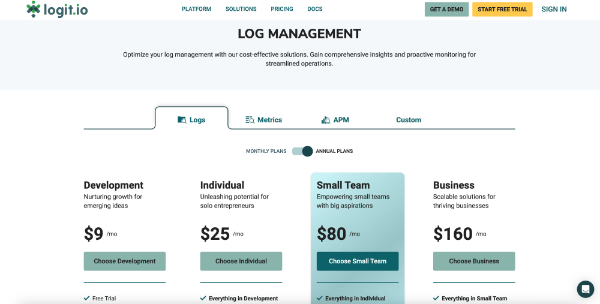Click the Small Team plan heading

point(343,185)
